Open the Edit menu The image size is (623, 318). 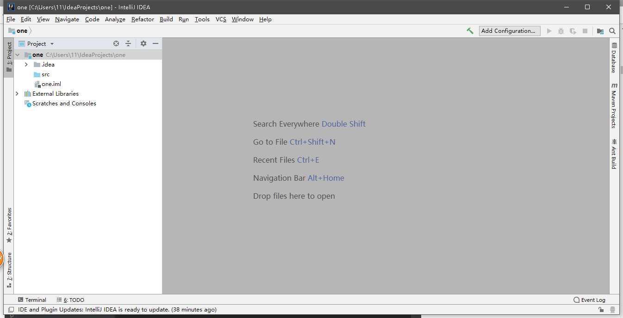(26, 19)
